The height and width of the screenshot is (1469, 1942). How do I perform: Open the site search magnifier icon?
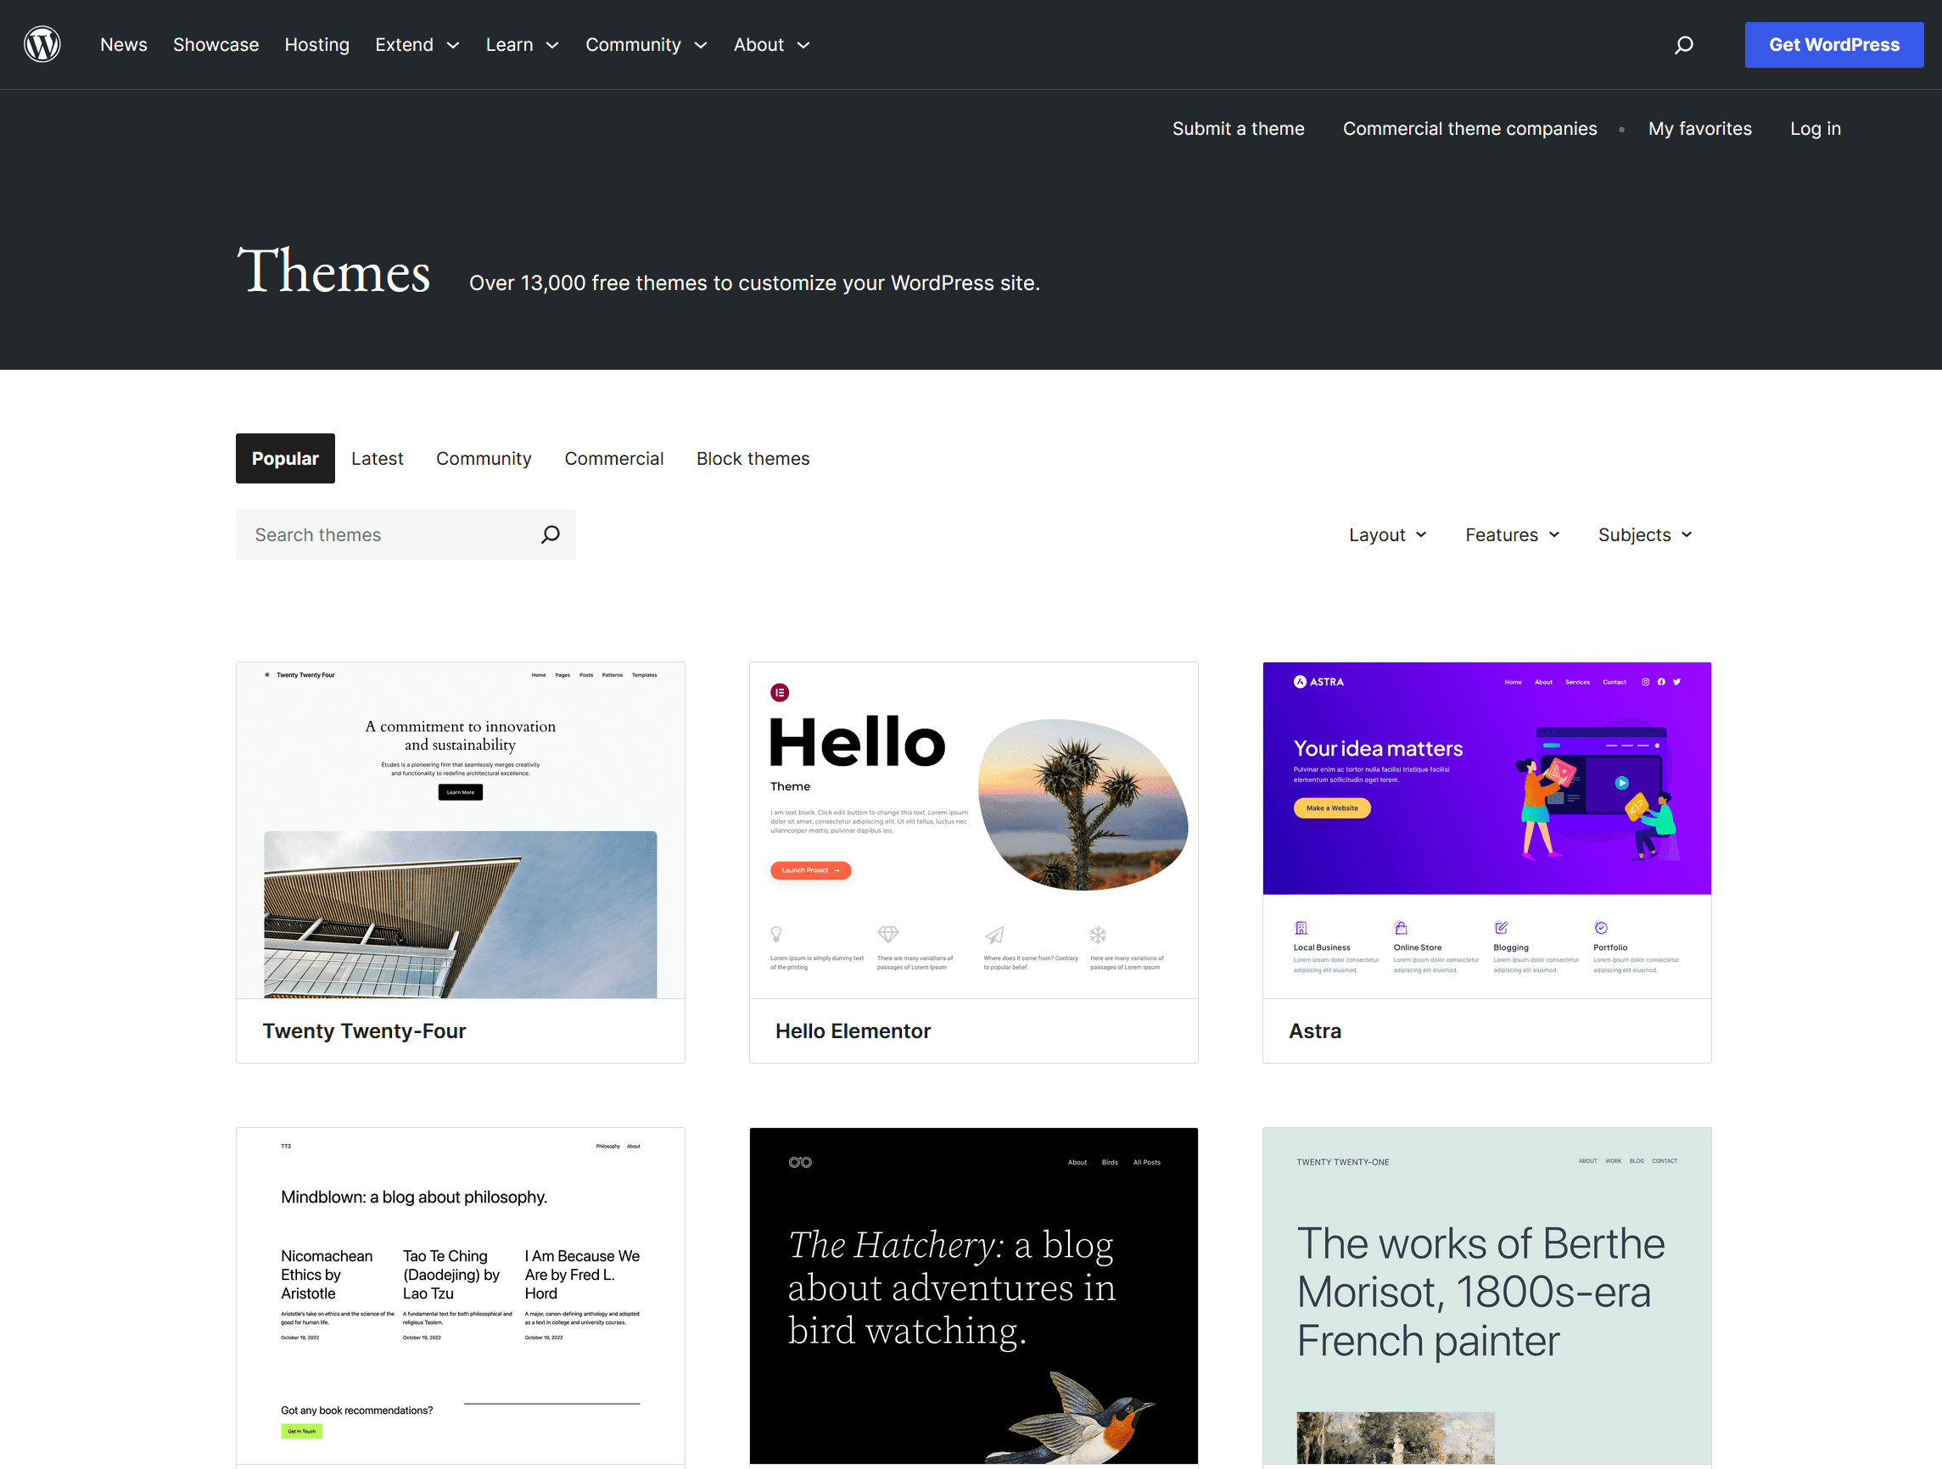(x=1683, y=44)
